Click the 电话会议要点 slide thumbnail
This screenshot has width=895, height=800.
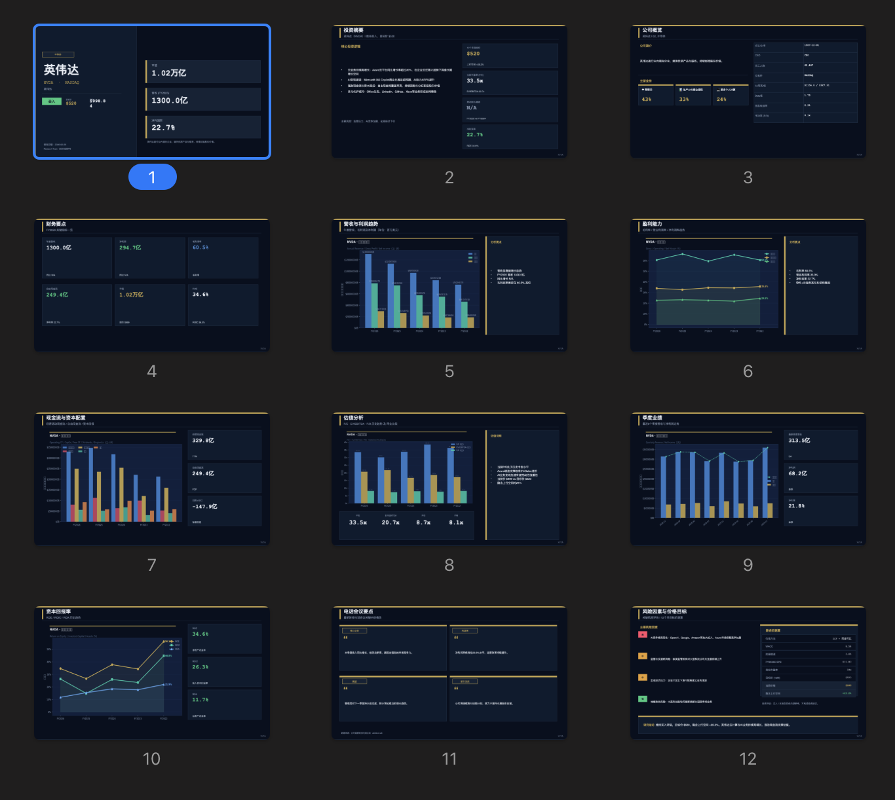click(449, 673)
